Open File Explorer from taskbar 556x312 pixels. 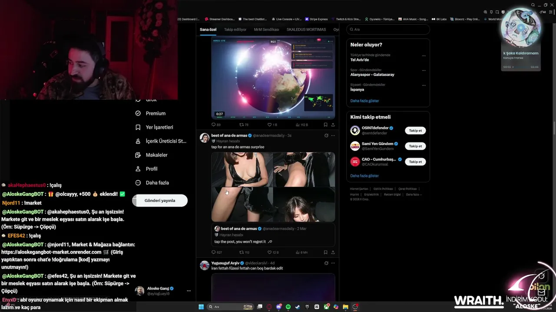click(x=345, y=307)
